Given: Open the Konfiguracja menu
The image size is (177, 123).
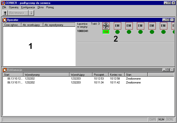Looking at the screenshot, I should click(x=28, y=7).
